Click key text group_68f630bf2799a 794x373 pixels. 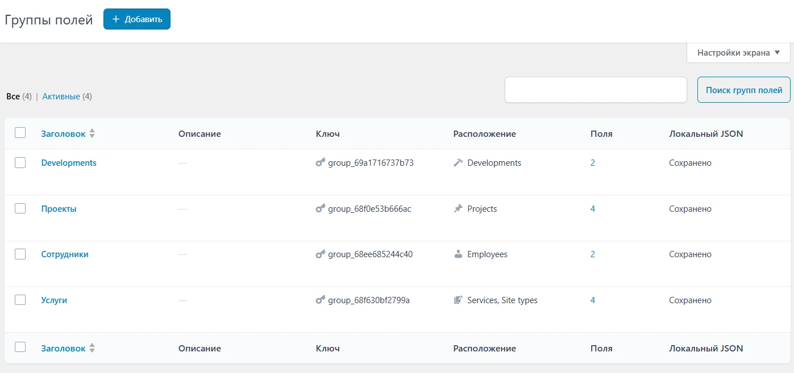tap(369, 300)
